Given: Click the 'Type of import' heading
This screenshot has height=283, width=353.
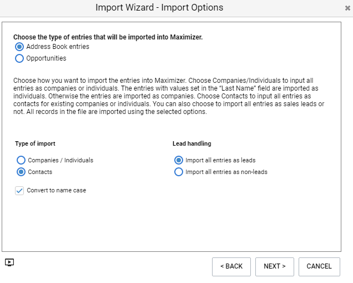Looking at the screenshot, I should coord(35,143).
